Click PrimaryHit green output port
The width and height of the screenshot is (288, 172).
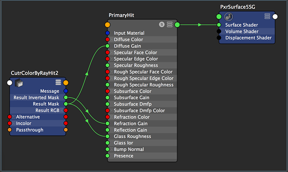(177, 25)
